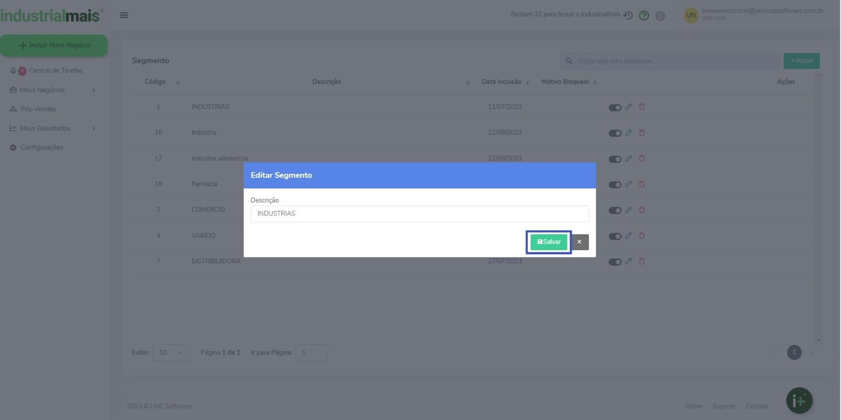The image size is (841, 420).
Task: Click the edit pencil for Industria row
Action: (x=629, y=133)
